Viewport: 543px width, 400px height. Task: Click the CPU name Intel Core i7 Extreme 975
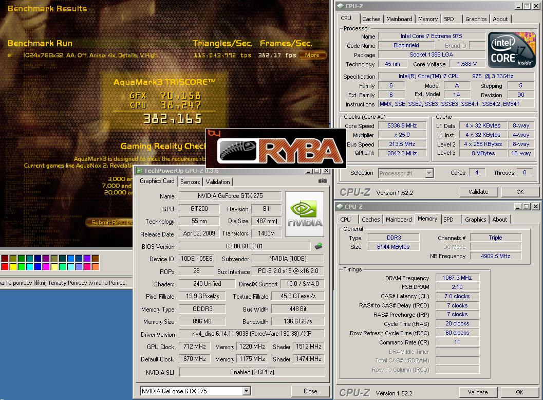(x=431, y=36)
